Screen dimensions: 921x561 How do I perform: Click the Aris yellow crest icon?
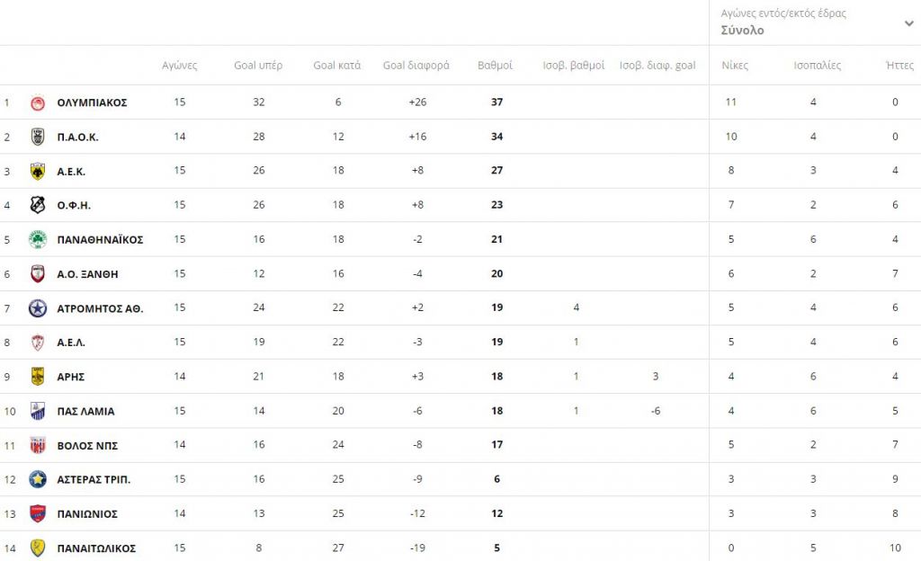(38, 377)
